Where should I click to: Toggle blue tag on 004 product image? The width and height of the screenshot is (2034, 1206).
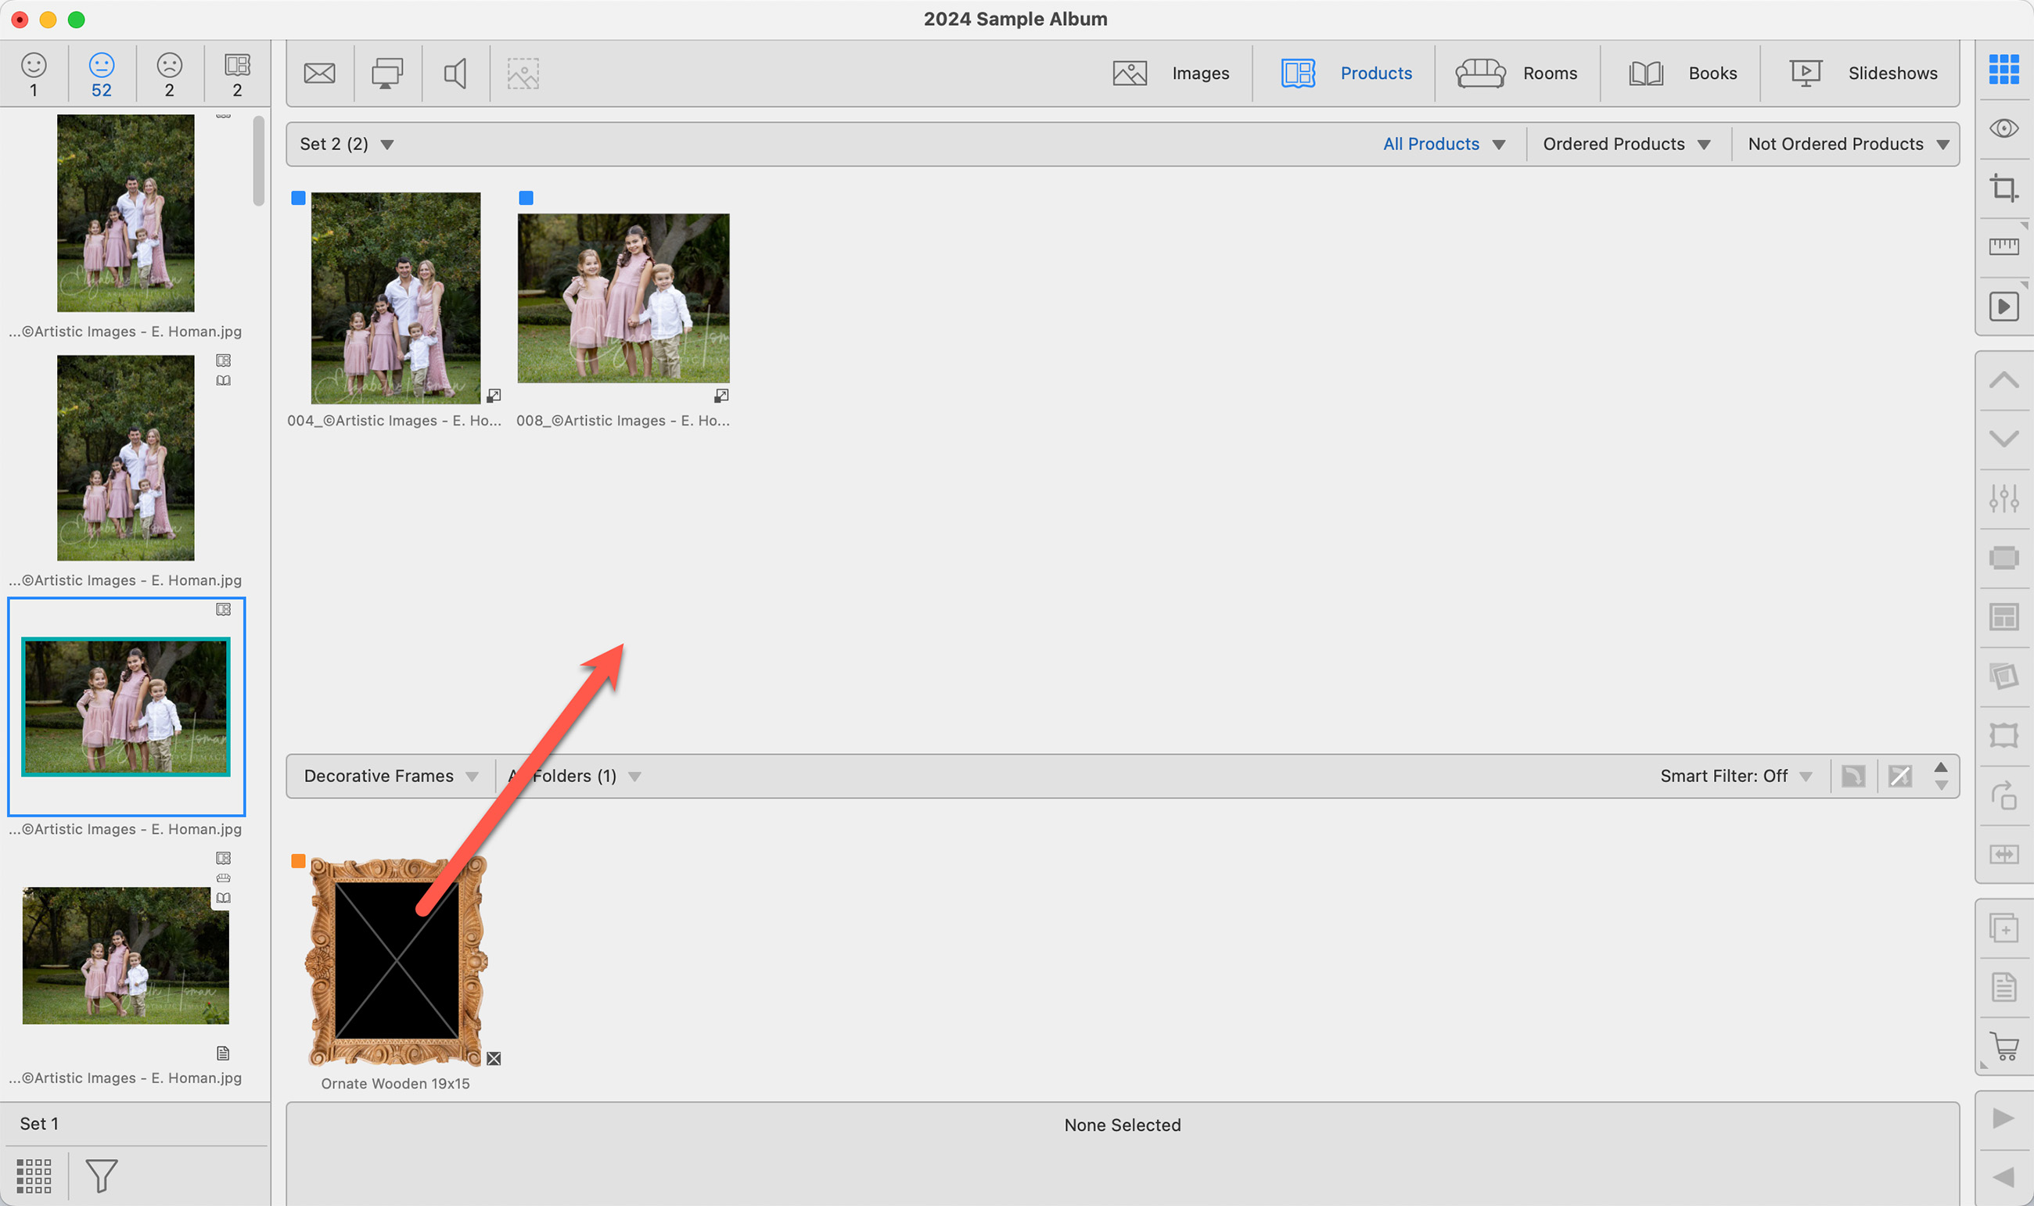(x=298, y=199)
